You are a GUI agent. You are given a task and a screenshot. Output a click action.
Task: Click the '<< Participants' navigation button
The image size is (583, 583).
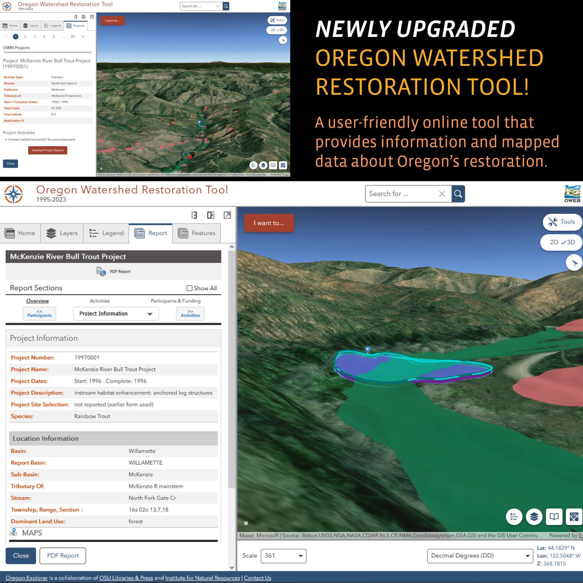tap(39, 314)
